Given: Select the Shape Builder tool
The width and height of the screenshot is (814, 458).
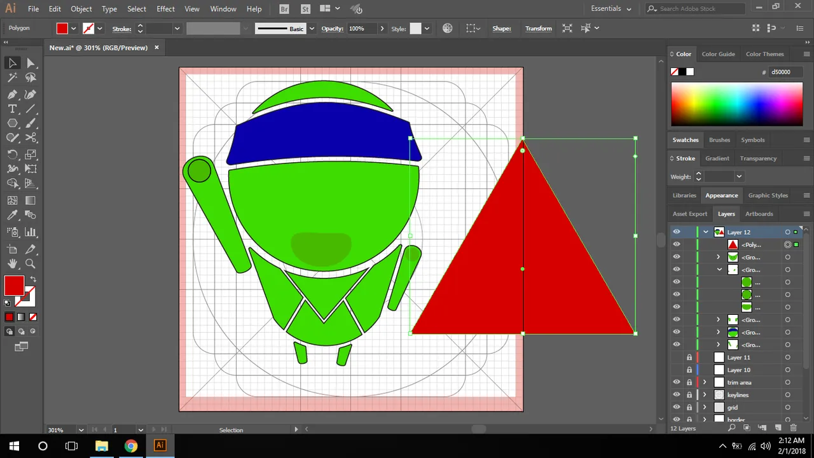Looking at the screenshot, I should (12, 184).
